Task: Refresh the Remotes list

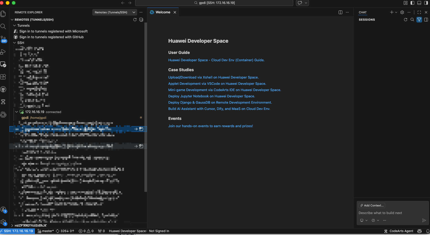Action: pos(135,20)
